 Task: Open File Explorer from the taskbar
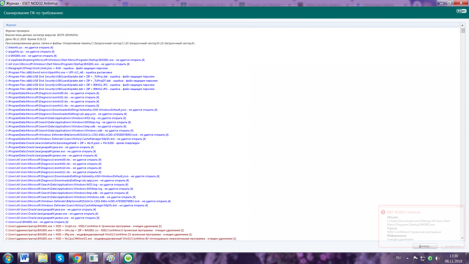point(43,258)
